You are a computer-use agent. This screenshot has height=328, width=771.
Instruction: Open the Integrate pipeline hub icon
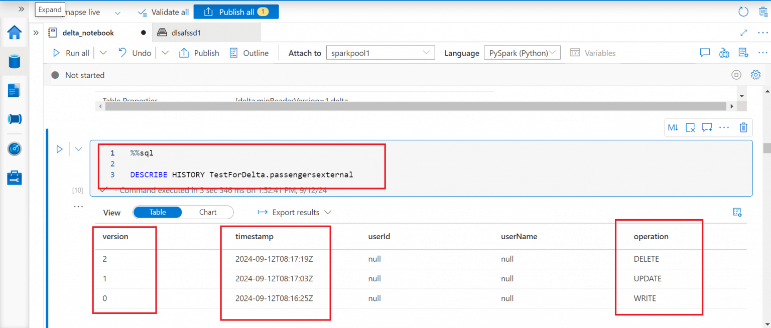14,119
